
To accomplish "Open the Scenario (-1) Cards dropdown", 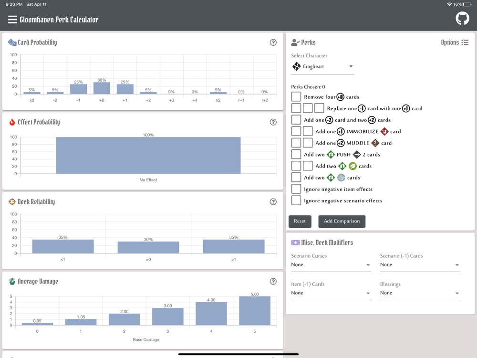I will 420,265.
